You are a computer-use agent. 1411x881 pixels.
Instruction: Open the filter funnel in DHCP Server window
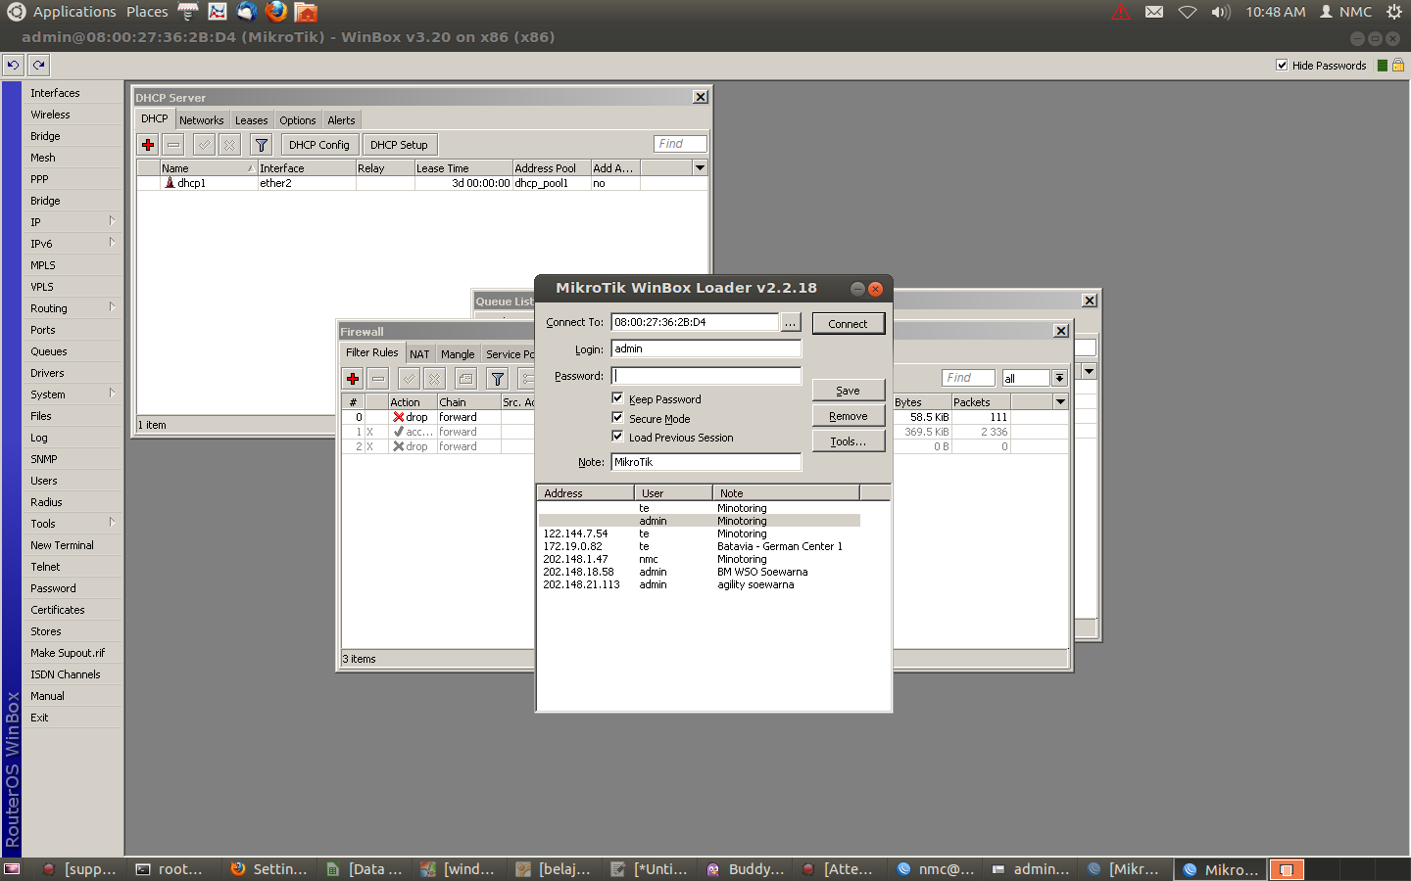tap(261, 145)
